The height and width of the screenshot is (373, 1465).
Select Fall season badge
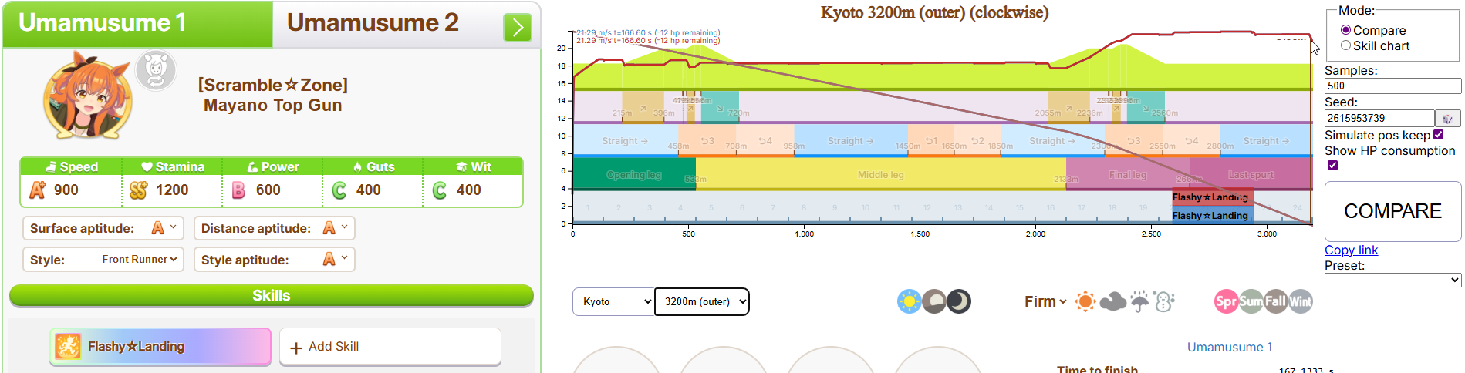coord(1275,301)
